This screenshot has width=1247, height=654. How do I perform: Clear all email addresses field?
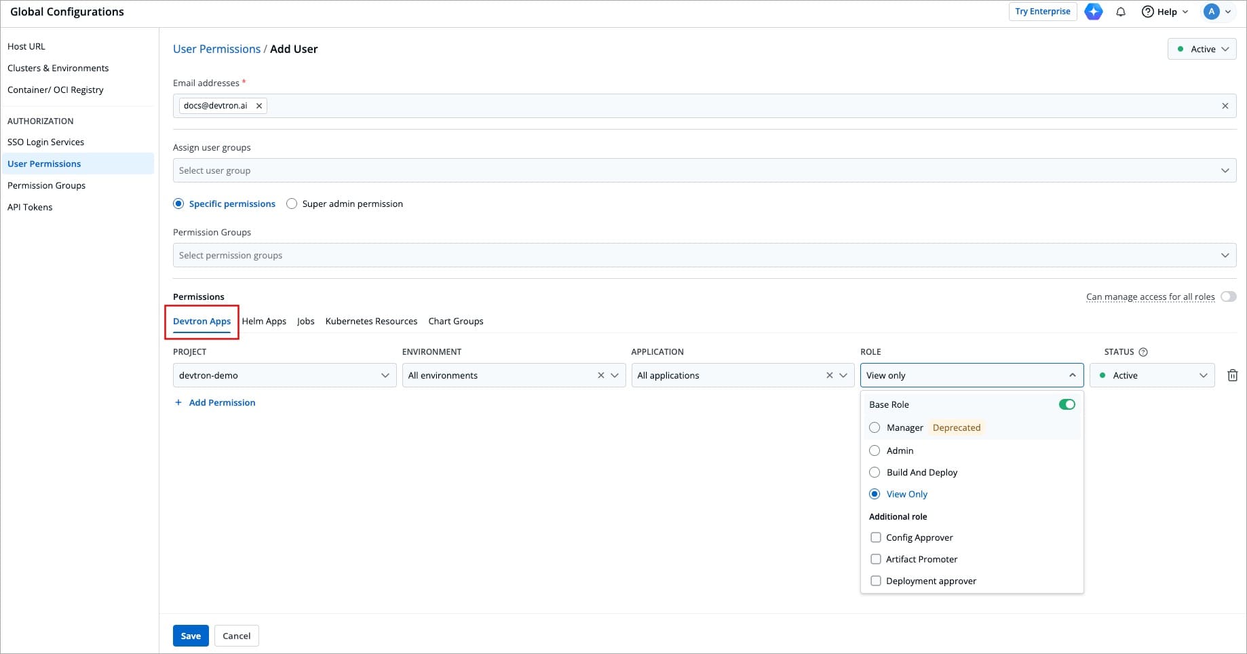[1225, 106]
